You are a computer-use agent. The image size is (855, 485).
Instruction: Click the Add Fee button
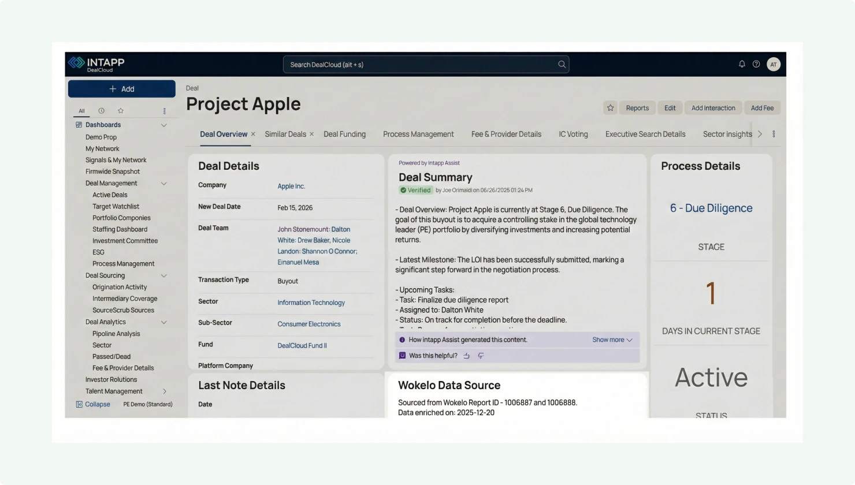click(762, 108)
